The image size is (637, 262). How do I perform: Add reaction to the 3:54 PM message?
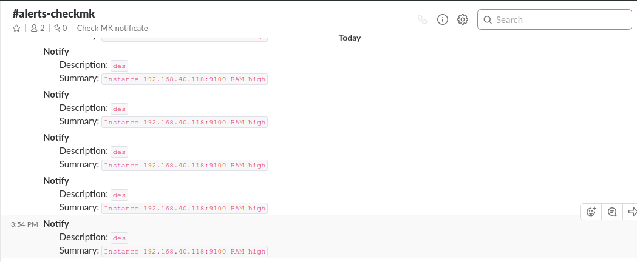(591, 211)
